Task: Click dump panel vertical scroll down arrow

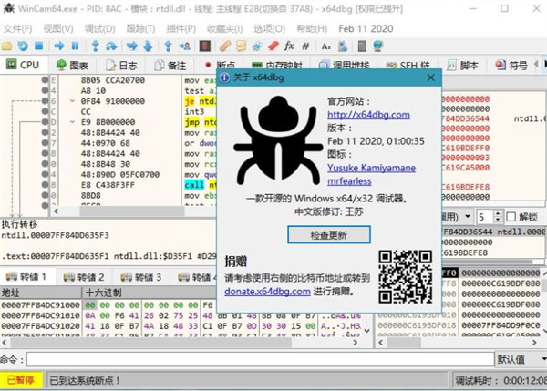Action: [367, 330]
